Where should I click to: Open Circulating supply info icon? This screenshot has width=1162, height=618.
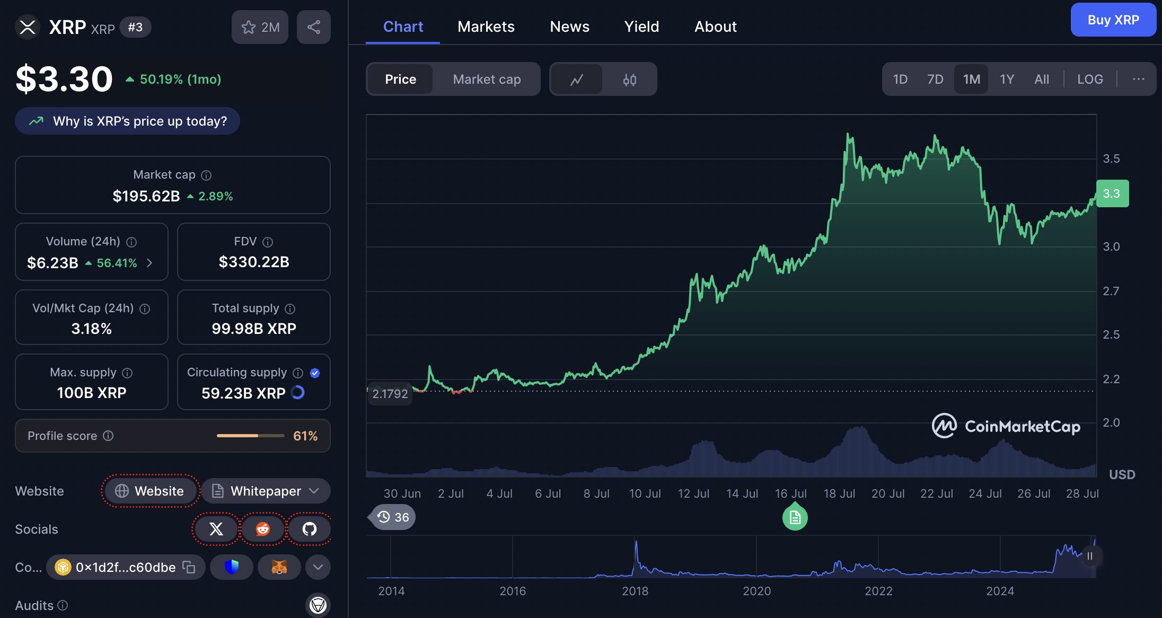298,373
